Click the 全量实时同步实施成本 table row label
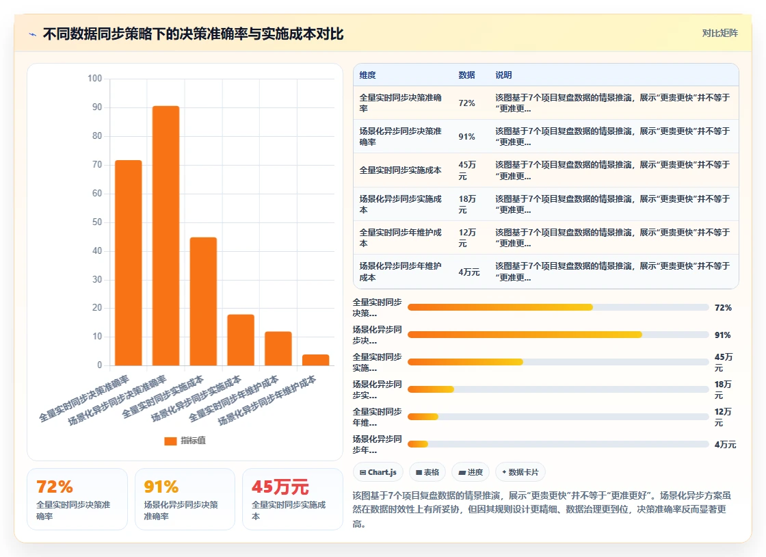766x557 pixels. click(400, 170)
